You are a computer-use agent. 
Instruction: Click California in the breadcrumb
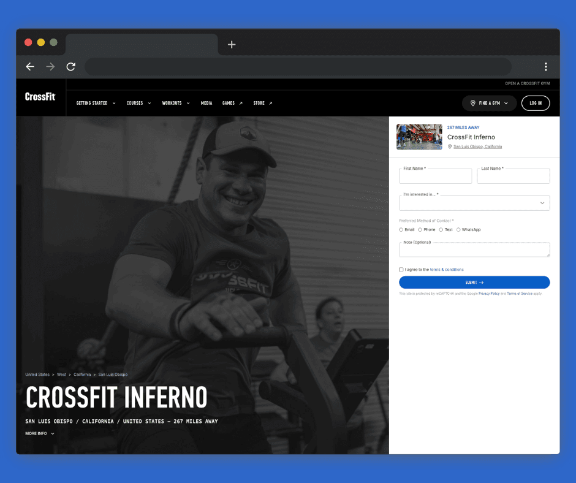point(82,375)
